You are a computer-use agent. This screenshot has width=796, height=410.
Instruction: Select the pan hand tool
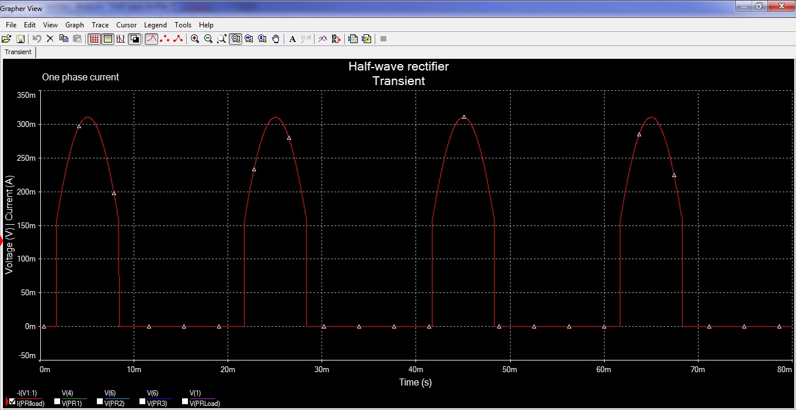pyautogui.click(x=275, y=38)
